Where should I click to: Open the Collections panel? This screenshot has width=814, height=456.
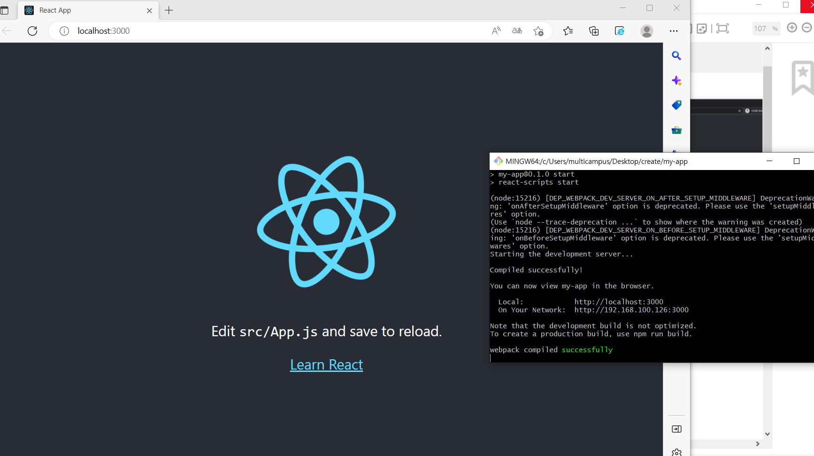(x=594, y=31)
